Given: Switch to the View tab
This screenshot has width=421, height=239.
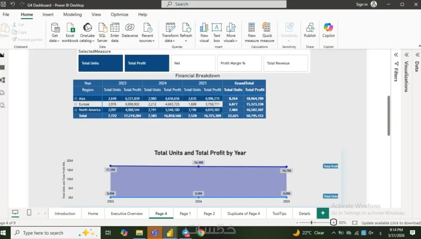Looking at the screenshot, I should point(96,14).
